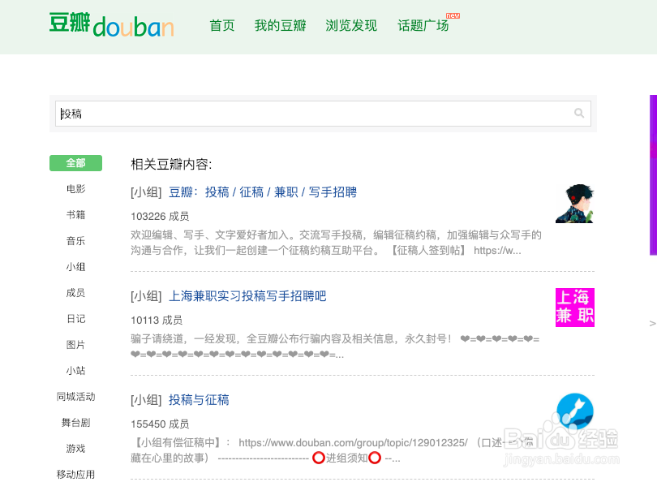
Task: Click description starting 欢迎编辑、写手
Action: (336, 243)
